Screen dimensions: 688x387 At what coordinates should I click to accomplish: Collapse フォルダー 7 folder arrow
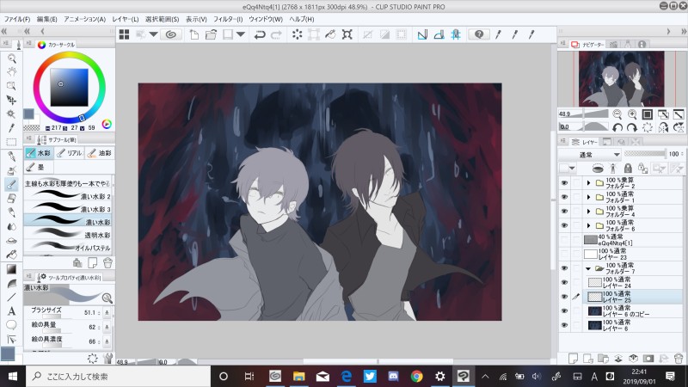click(588, 268)
